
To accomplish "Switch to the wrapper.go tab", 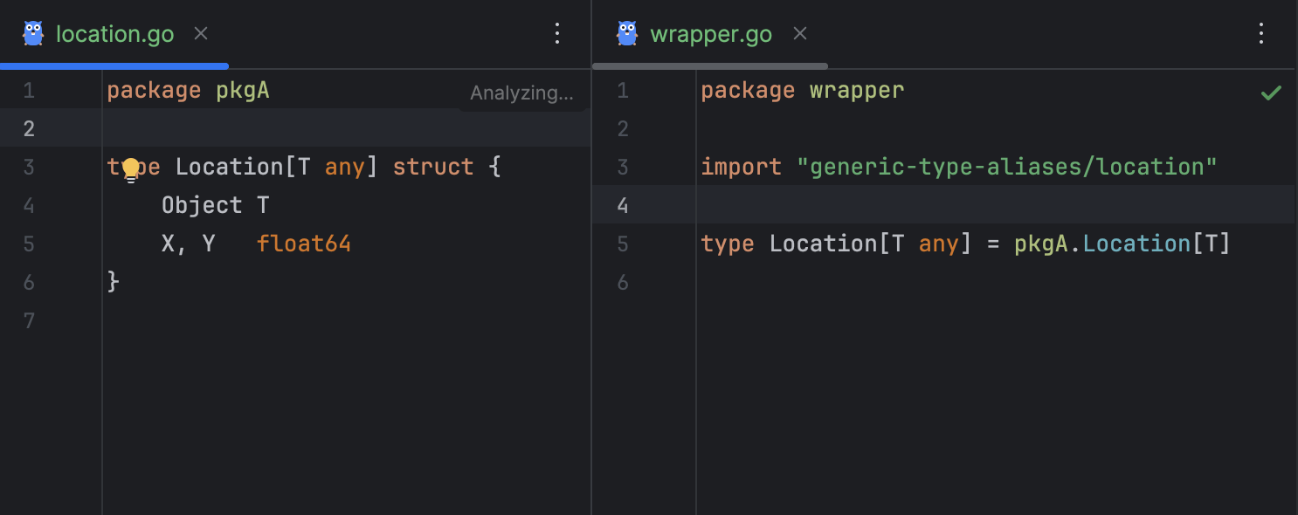I will (711, 34).
